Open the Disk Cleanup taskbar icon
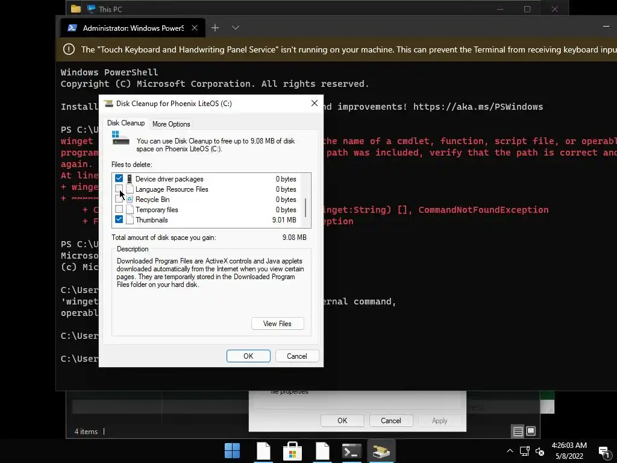This screenshot has height=463, width=617. coord(381,451)
